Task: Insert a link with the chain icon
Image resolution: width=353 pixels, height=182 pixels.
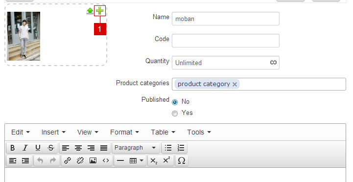Action: 68,160
